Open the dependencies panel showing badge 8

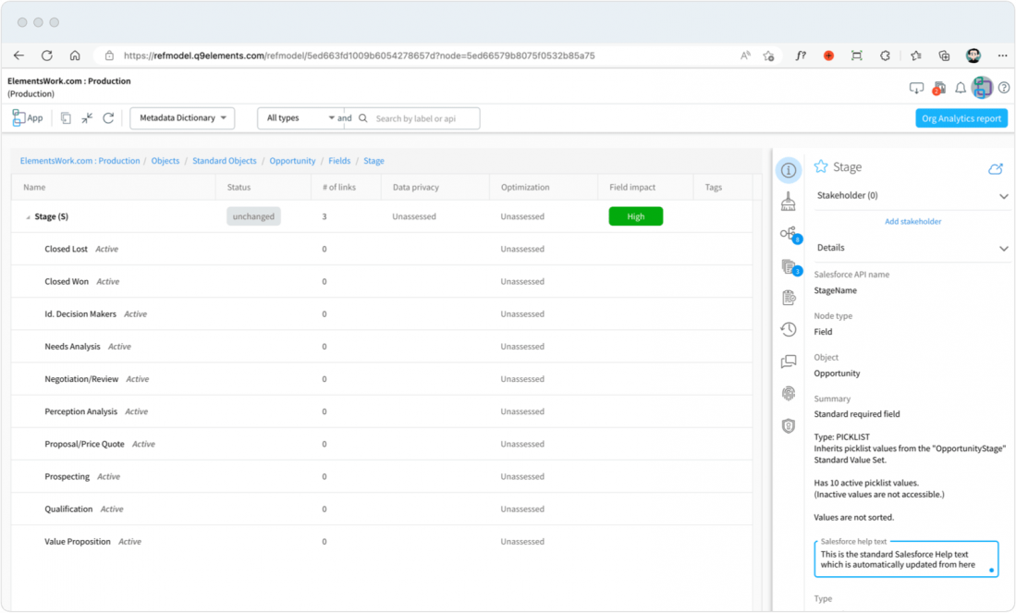[x=789, y=235]
